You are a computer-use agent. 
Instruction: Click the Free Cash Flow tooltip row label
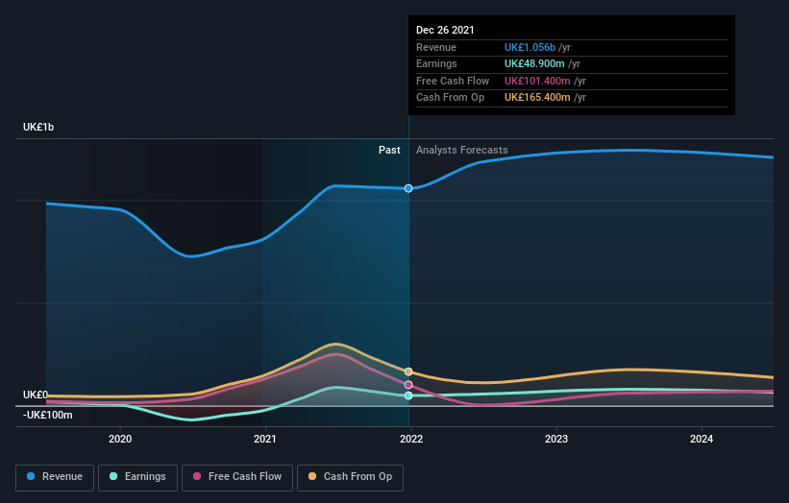453,81
